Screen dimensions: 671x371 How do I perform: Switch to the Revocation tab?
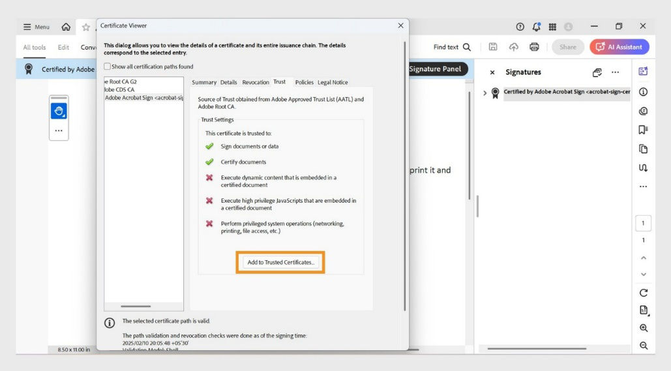256,82
